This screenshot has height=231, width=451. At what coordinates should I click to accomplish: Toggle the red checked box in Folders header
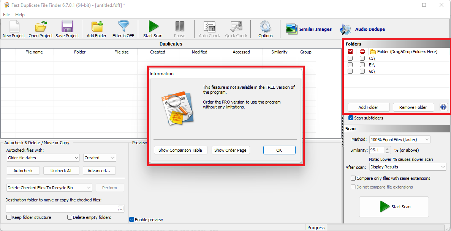(350, 52)
